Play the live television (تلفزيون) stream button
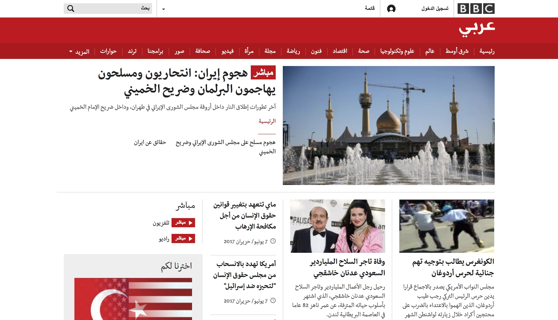Viewport: 558px width, 320px height. pos(183,223)
